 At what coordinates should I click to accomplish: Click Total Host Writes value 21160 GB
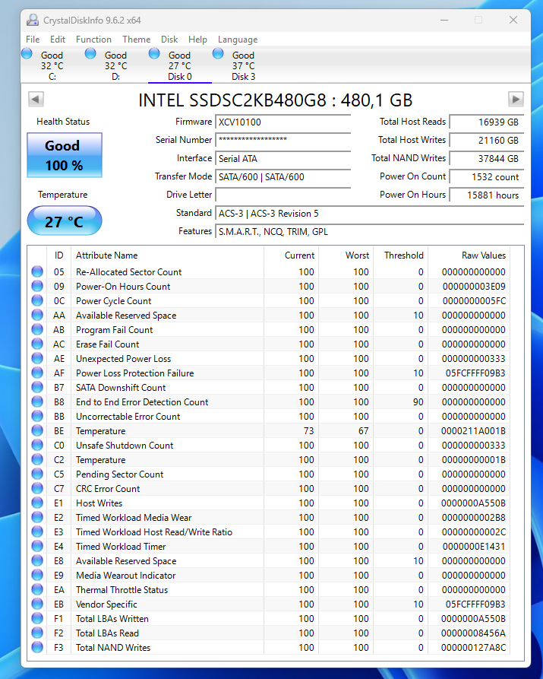click(x=487, y=141)
